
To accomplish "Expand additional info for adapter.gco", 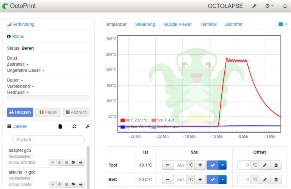I will [x=53, y=162].
